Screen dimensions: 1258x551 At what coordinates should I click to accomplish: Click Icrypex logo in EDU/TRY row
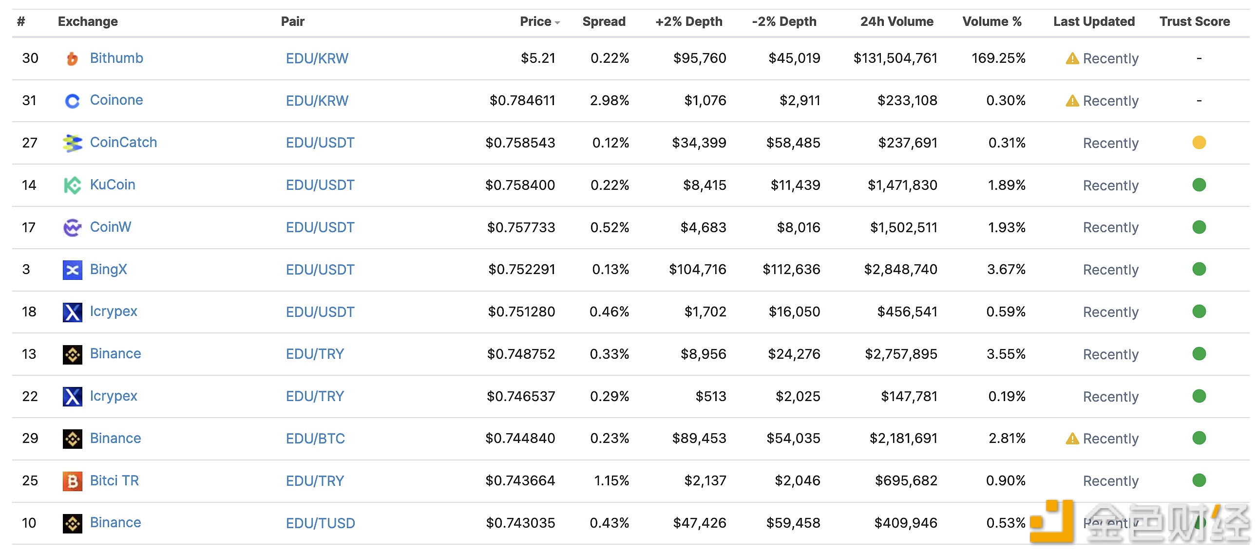click(72, 396)
